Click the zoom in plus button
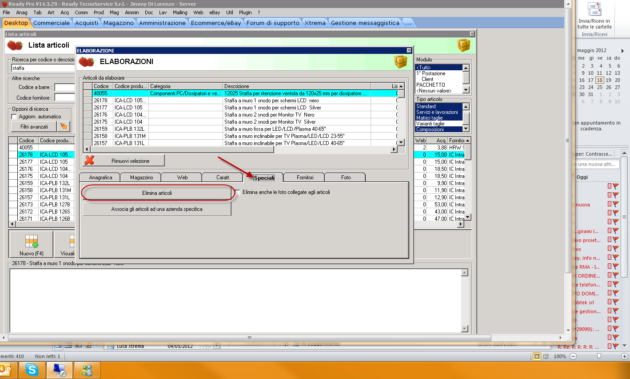The image size is (630, 379). (624, 356)
